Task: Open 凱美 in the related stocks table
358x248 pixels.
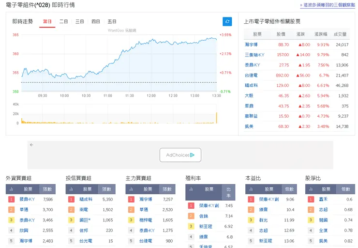Action: pos(249,126)
